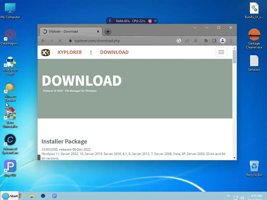Launch Garbage Cleaner.exe icon
Image resolution: width=267 pixels, height=200 pixels.
point(254,39)
